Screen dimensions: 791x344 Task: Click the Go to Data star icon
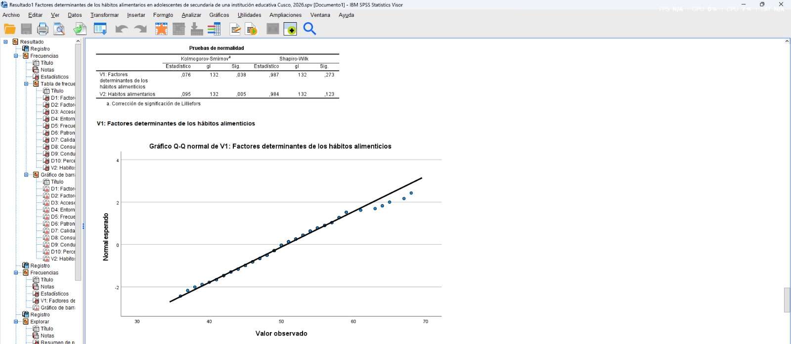(161, 29)
